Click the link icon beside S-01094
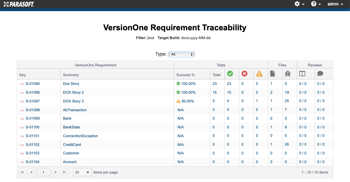Image resolution: width=350 pixels, height=182 pixels. pyautogui.click(x=22, y=84)
